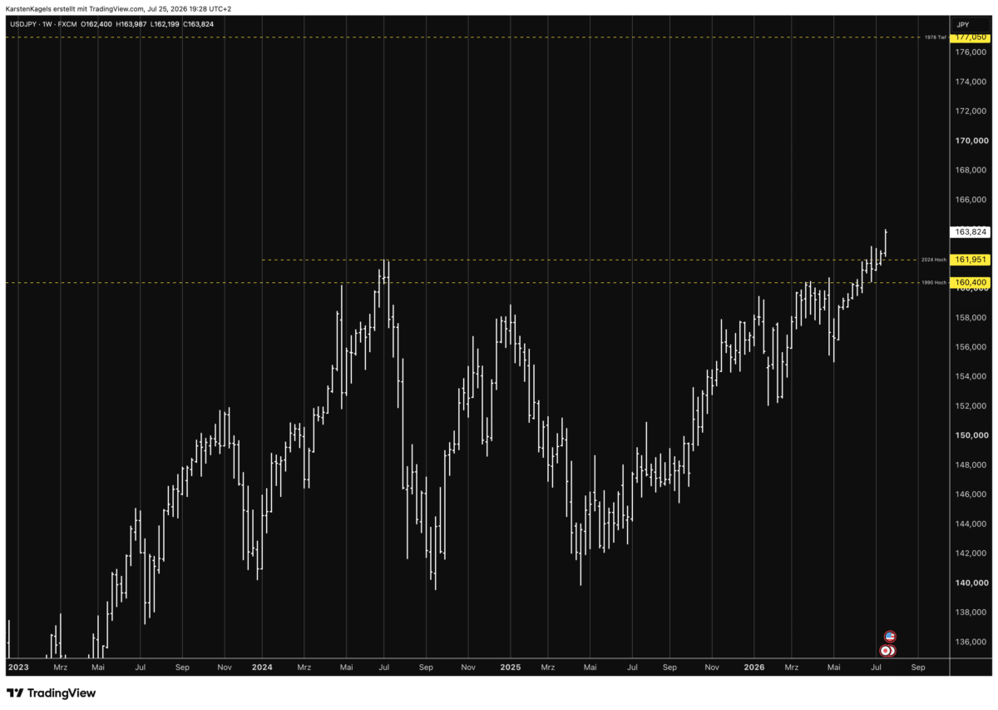
Task: Click the Japan flag economic event marker
Action: 887,650
